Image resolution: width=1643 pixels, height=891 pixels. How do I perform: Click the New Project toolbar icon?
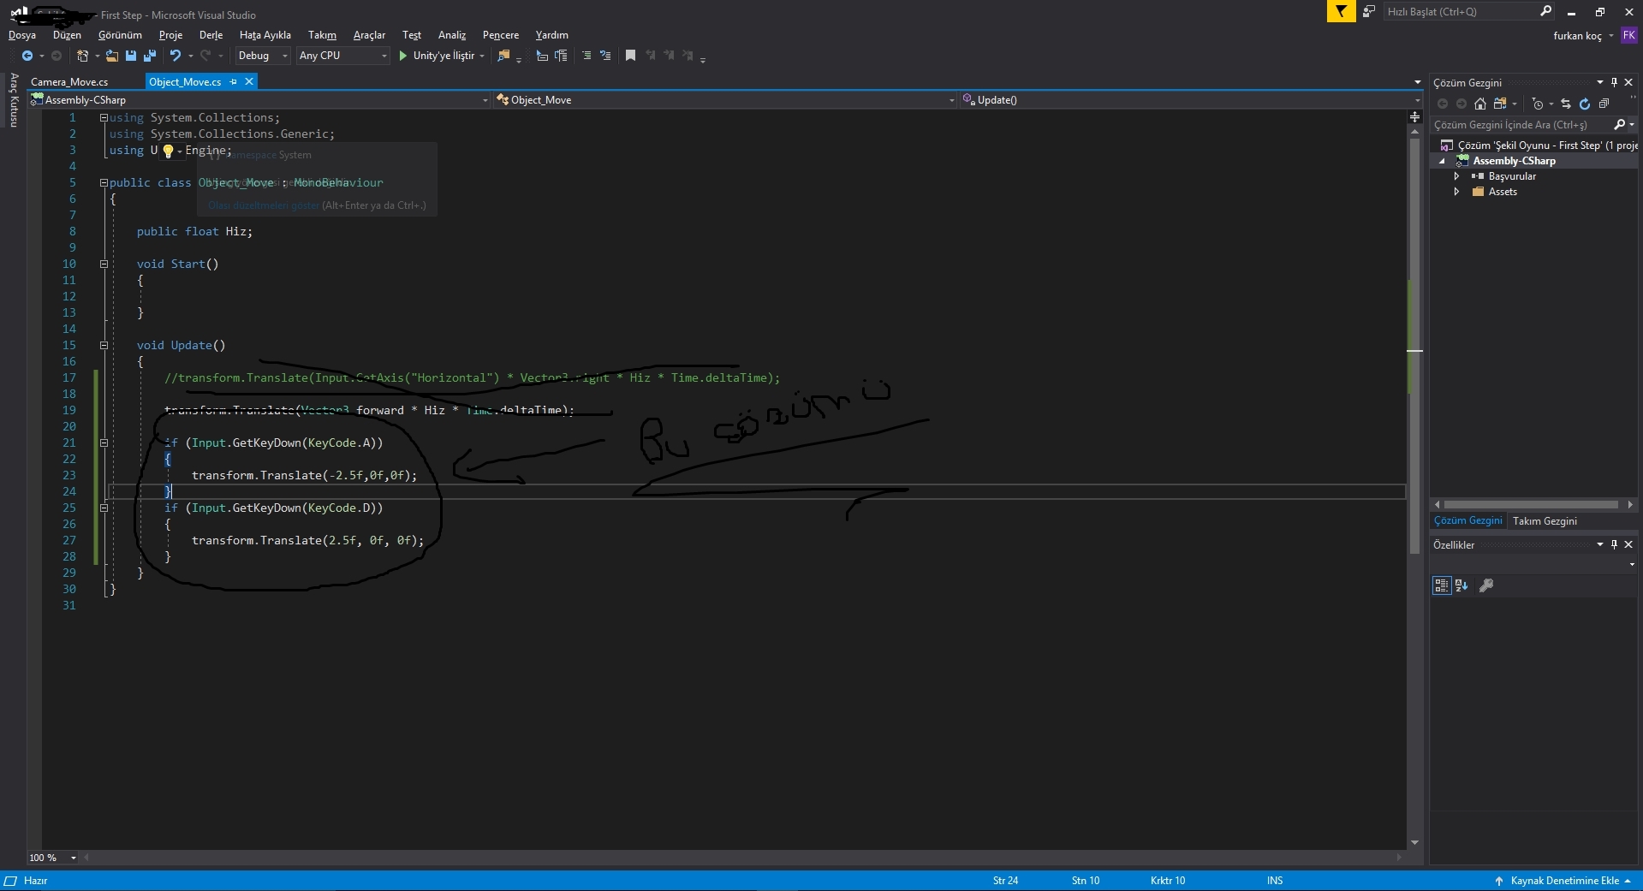(83, 56)
